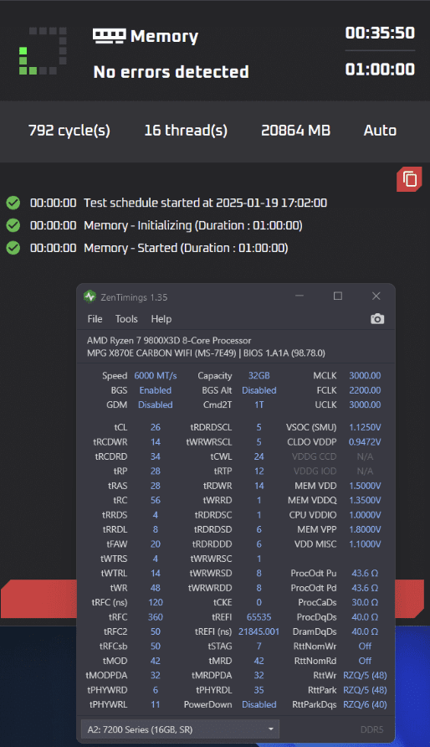Click the VSOC (SMU) value 1.1250V
Screen dimensions: 430x747
pos(365,427)
